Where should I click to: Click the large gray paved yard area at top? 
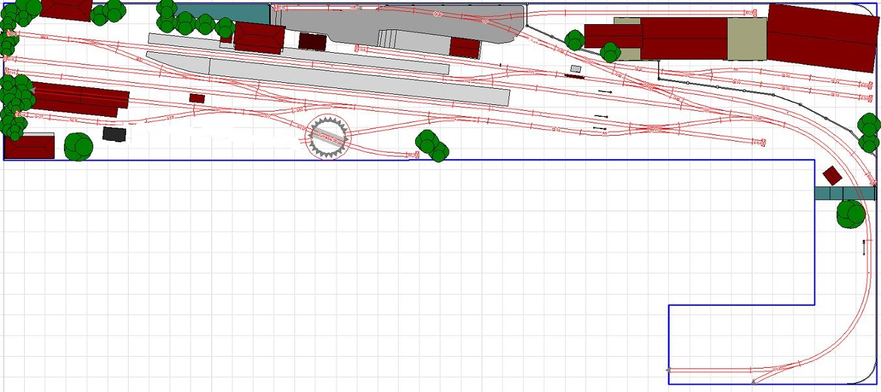405,23
